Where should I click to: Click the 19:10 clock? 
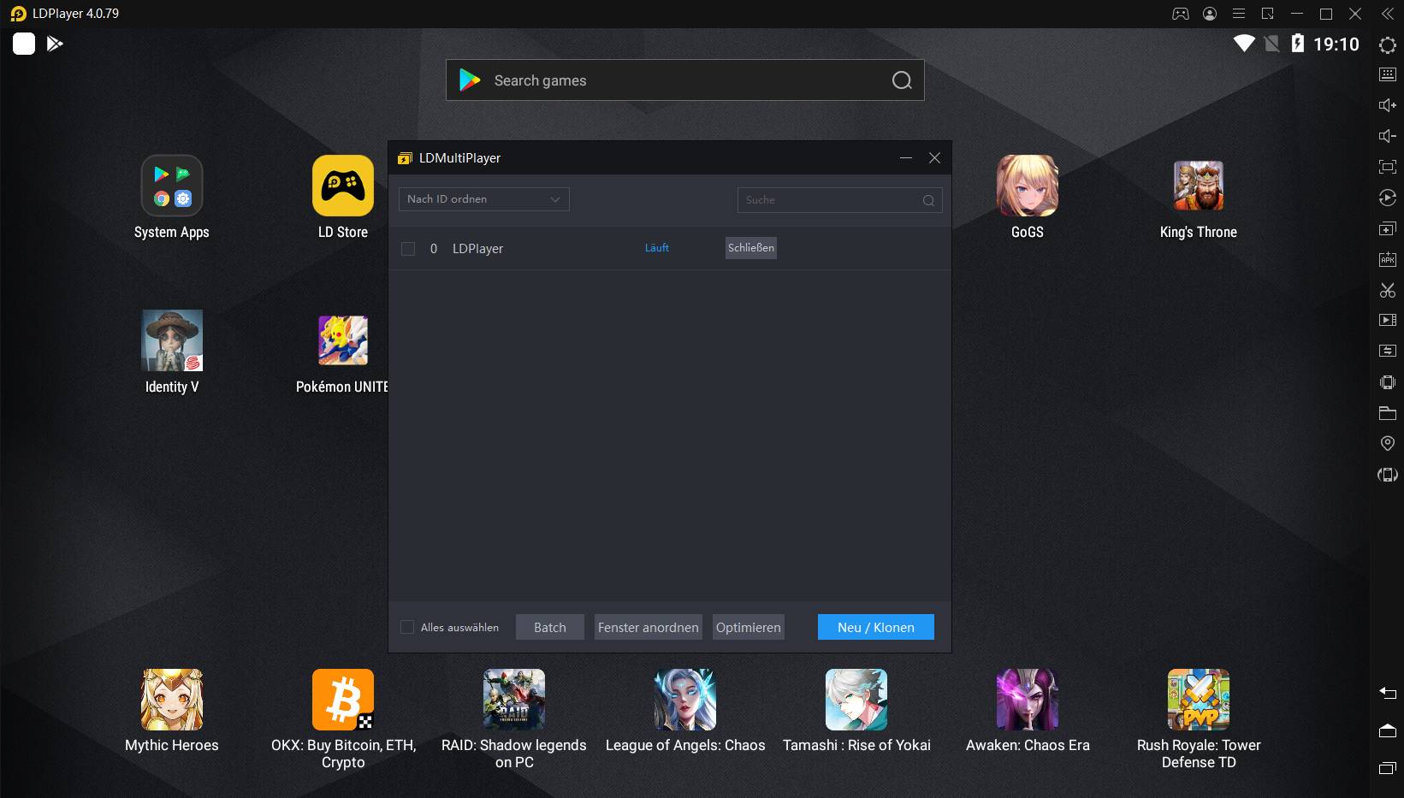click(1336, 44)
